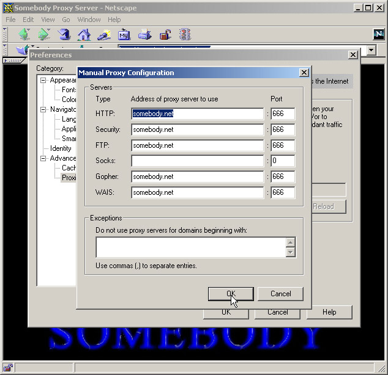388x375 pixels.
Task: Open the Search toolbar icon
Action: 104,34
